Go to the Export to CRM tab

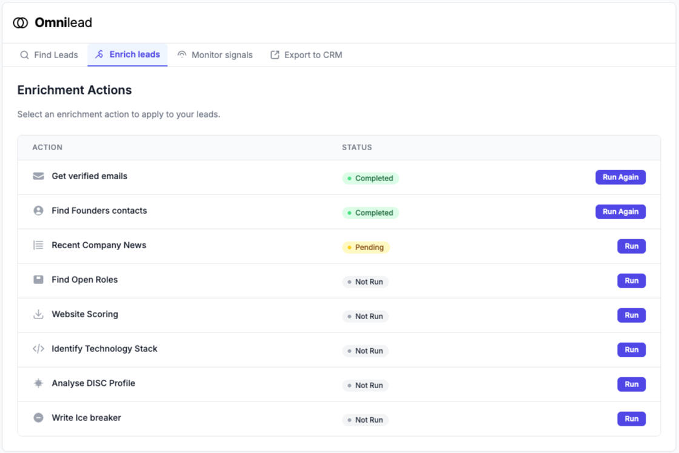click(x=306, y=55)
